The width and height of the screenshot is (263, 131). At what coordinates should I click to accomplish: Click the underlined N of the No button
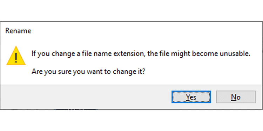click(x=233, y=97)
